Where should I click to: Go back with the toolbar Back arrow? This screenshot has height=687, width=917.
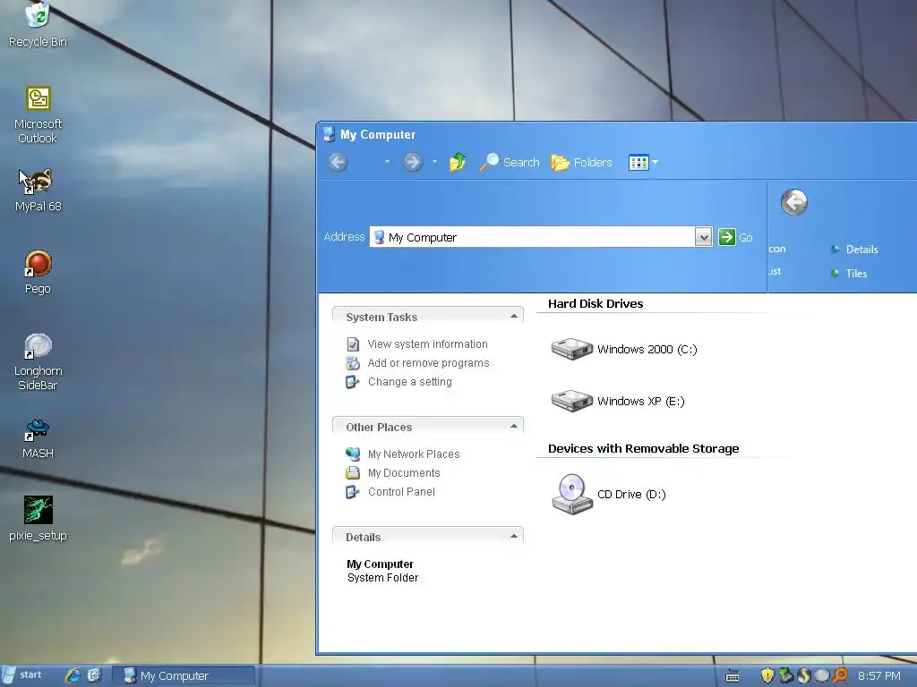tap(338, 162)
